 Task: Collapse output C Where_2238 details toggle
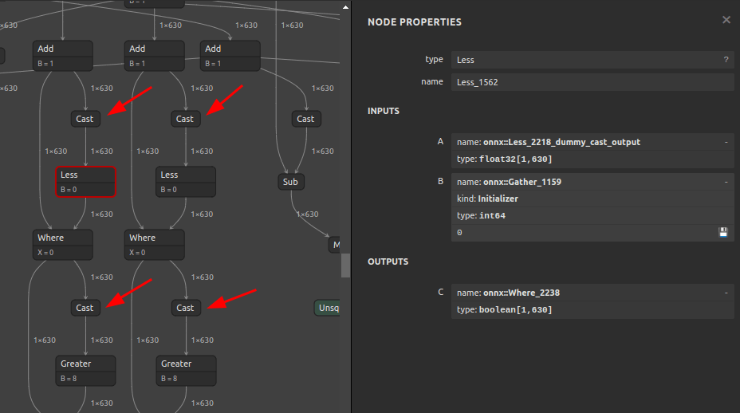(726, 293)
